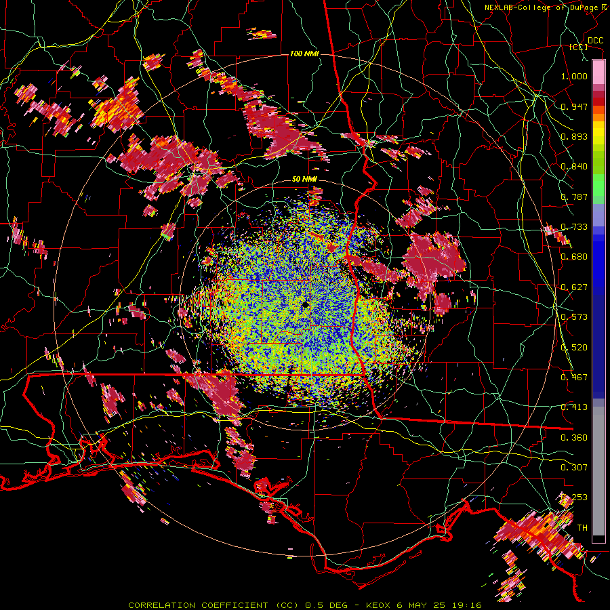Click CORRELATION COEFFICIENT (CC) in the caption
Screen dimensions: 610x610
(213, 605)
